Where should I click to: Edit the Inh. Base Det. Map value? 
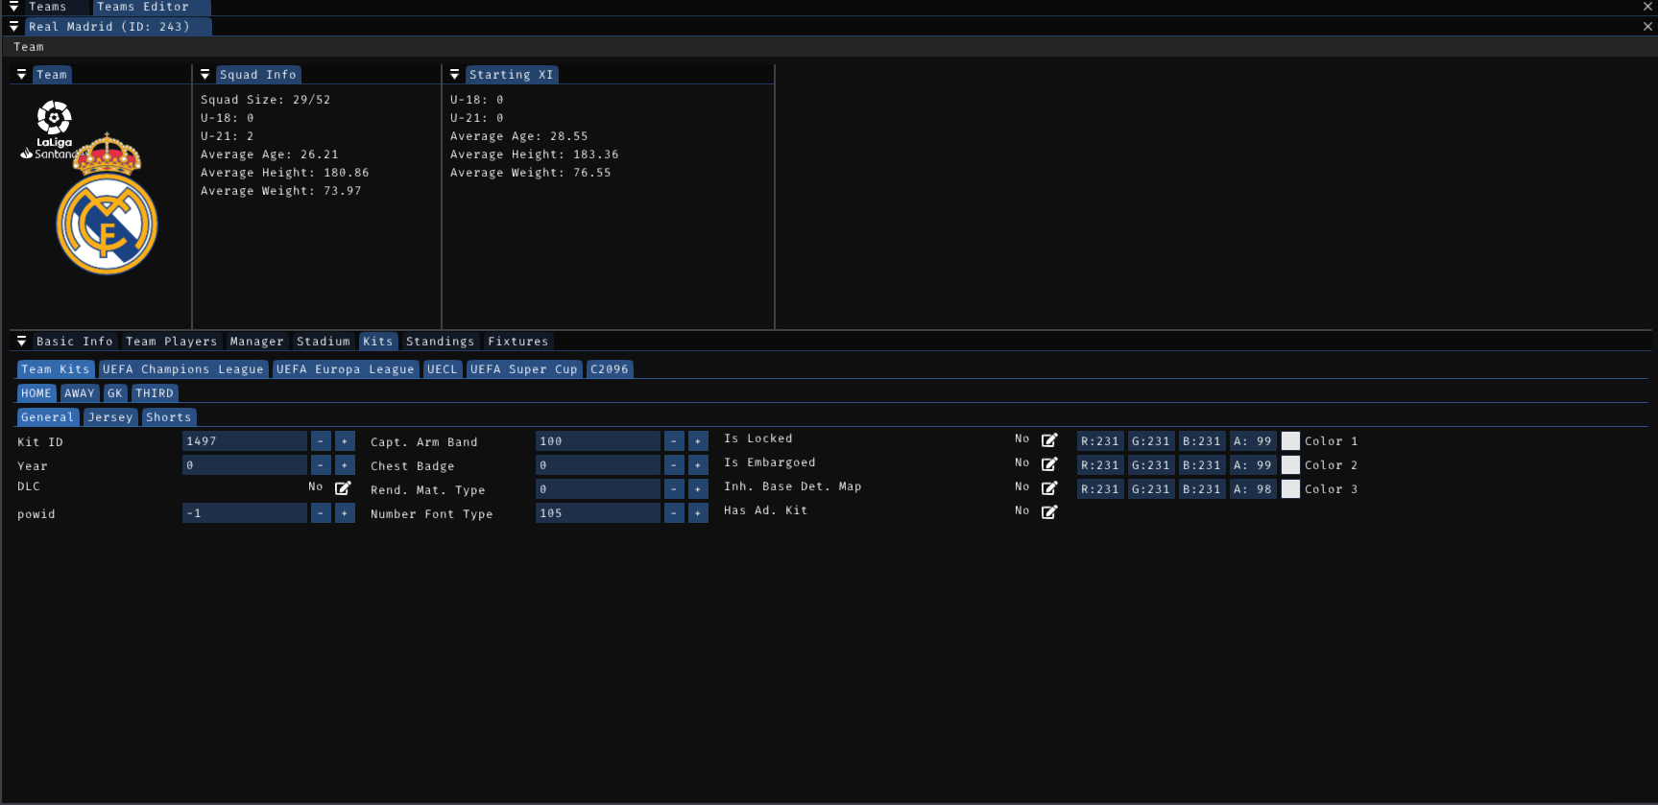point(1049,487)
